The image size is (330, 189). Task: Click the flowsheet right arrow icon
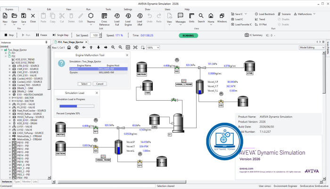coord(106,47)
